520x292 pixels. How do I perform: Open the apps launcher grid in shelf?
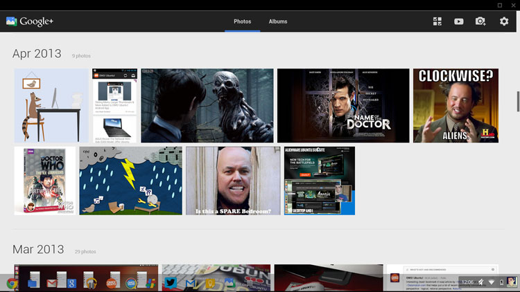point(250,284)
